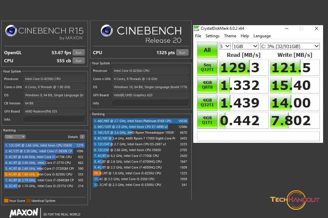Screen dimensions: 328x218
Task: Click the Cinebench Release 20 sphere logo
Action: coord(107,31)
